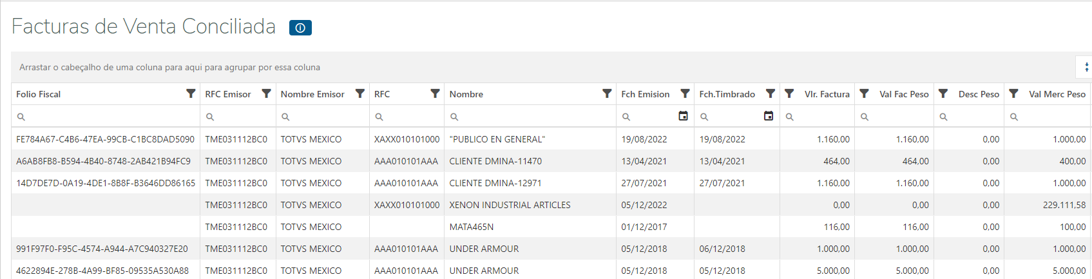This screenshot has height=279, width=1092.
Task: Open the filter for Fch Emision column
Action: tap(685, 93)
